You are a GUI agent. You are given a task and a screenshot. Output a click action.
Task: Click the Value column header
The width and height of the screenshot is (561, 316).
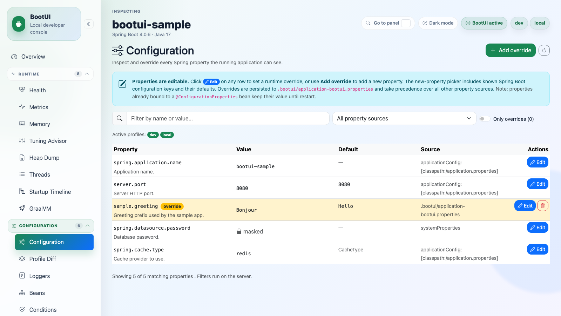click(244, 149)
